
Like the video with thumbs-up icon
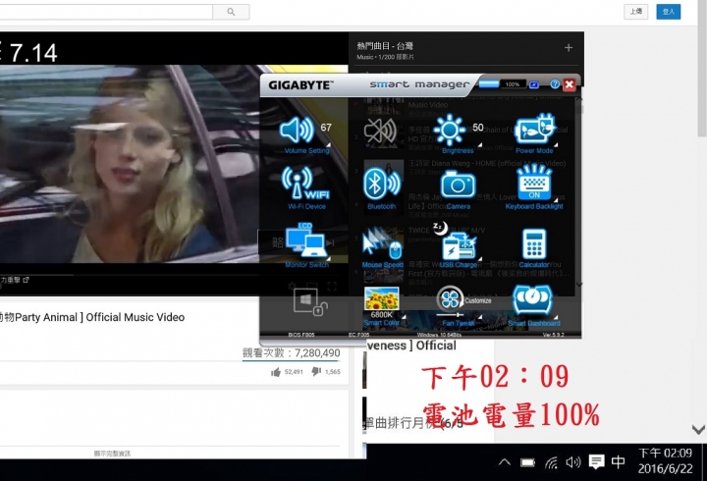coord(276,372)
